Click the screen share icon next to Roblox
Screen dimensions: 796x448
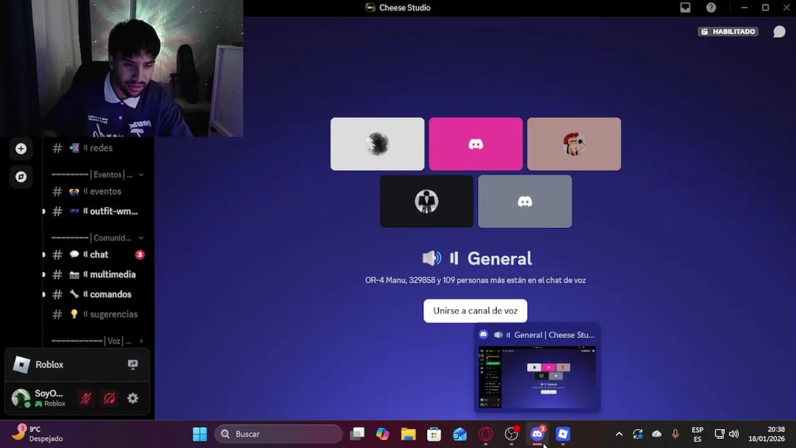[x=133, y=365]
